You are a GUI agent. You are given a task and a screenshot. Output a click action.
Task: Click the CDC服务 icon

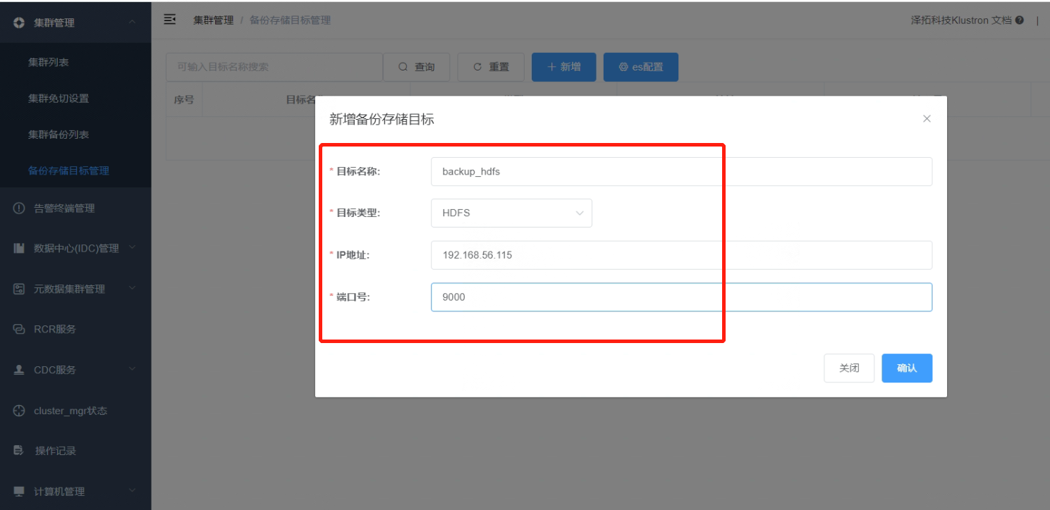click(19, 370)
